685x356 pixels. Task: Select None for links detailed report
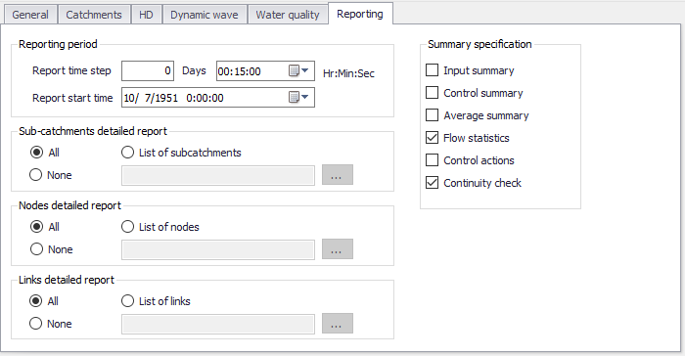[36, 324]
